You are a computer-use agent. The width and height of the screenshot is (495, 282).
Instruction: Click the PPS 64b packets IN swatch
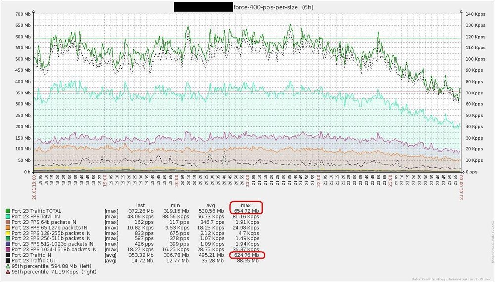point(7,222)
